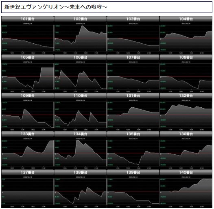Open the flat 137番台 graph
214x209 pixels.
tap(28, 192)
